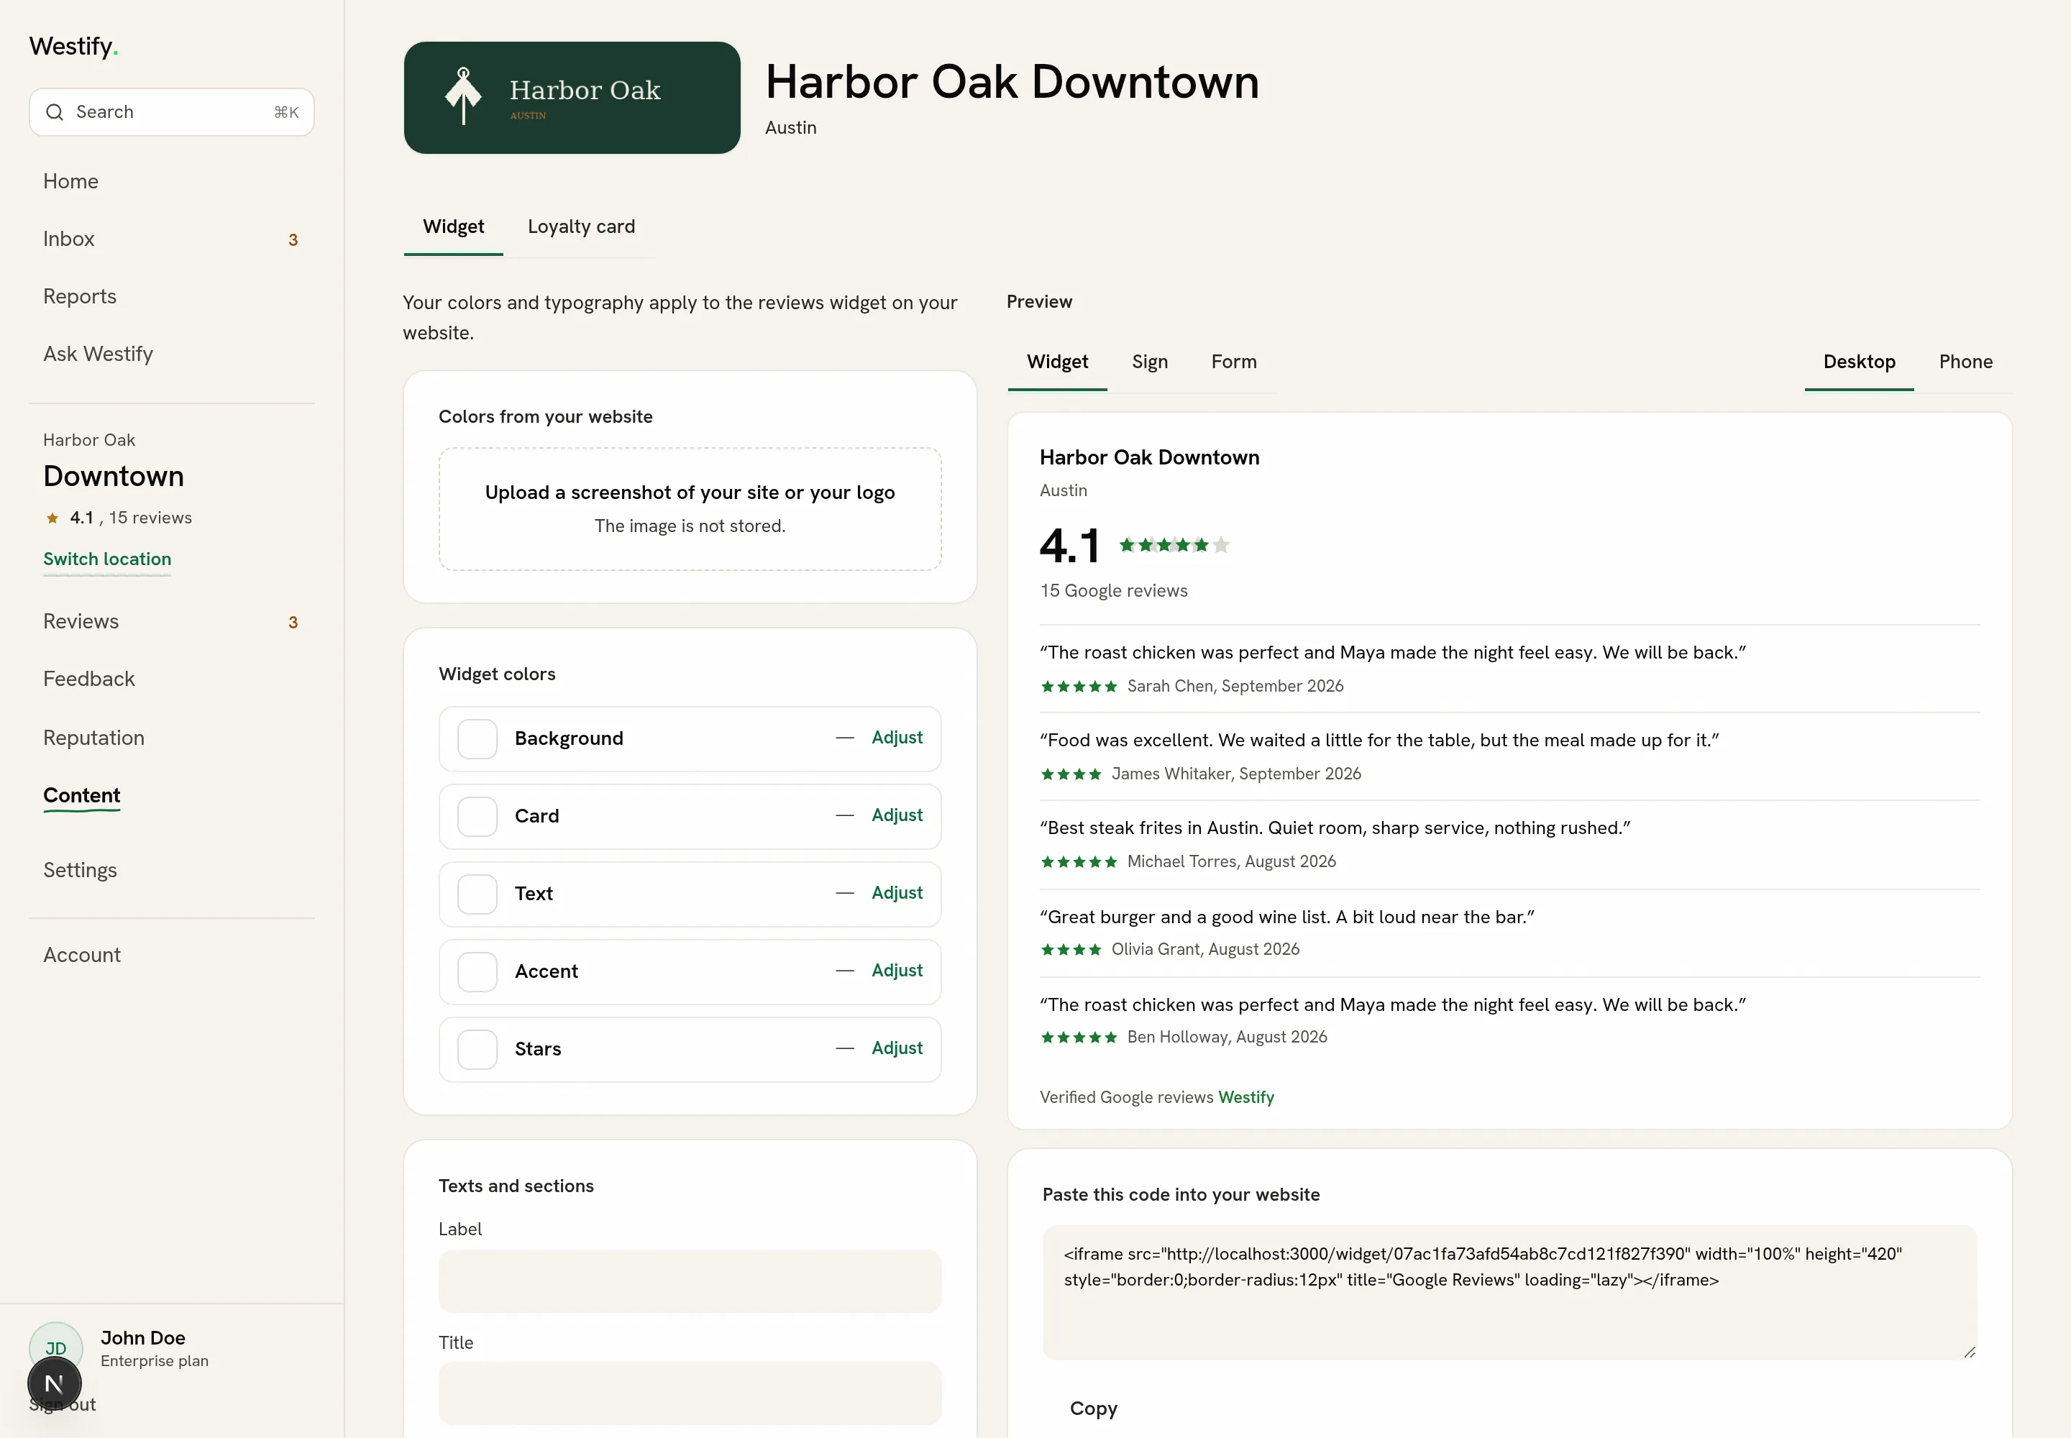Click the Label text input
This screenshot has width=2071, height=1438.
click(690, 1281)
